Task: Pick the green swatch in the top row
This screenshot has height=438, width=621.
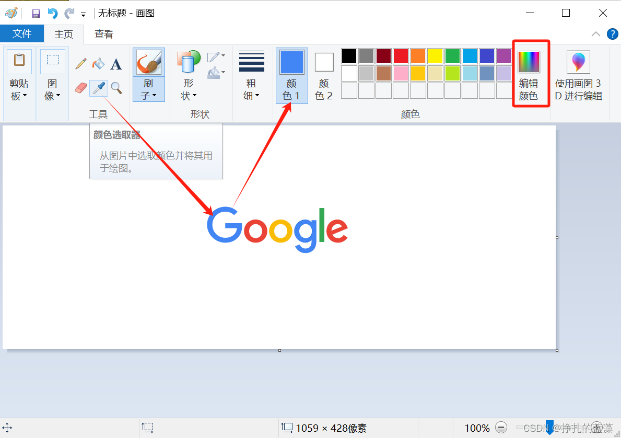Action: tap(452, 56)
